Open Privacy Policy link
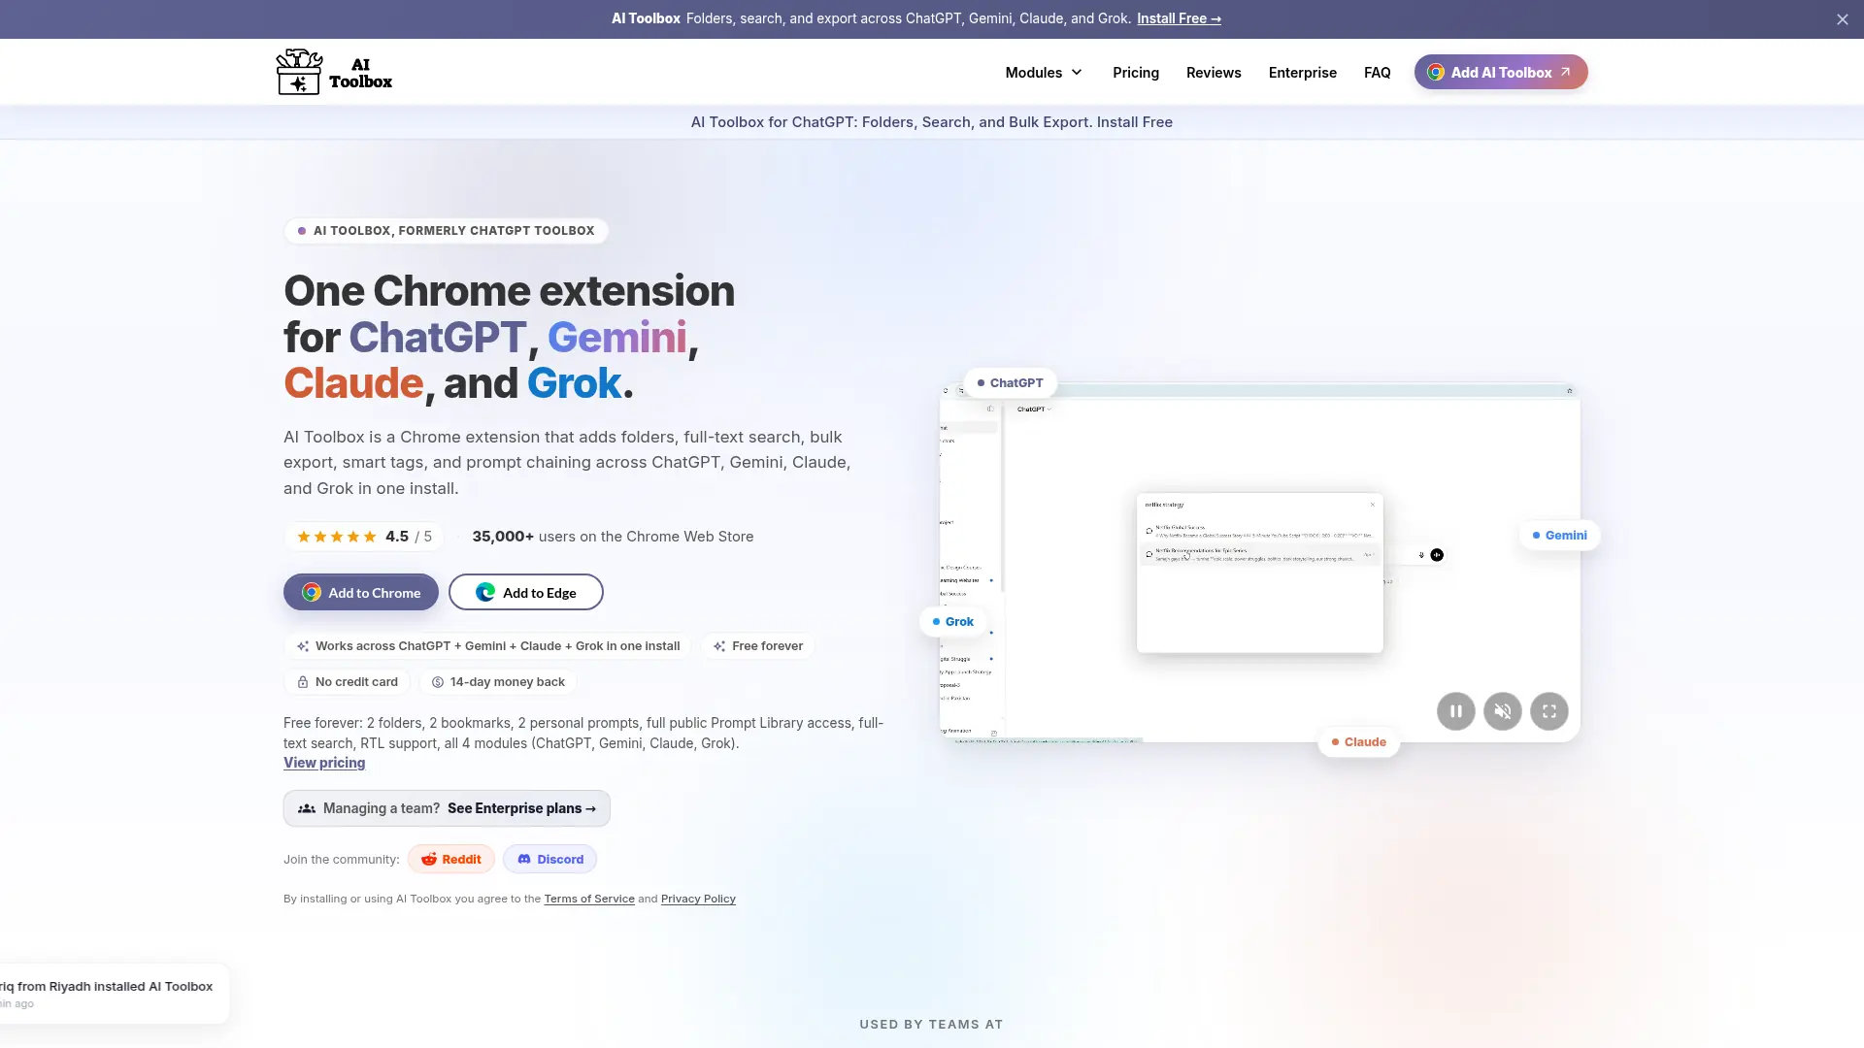Viewport: 1864px width, 1048px height. [x=698, y=899]
